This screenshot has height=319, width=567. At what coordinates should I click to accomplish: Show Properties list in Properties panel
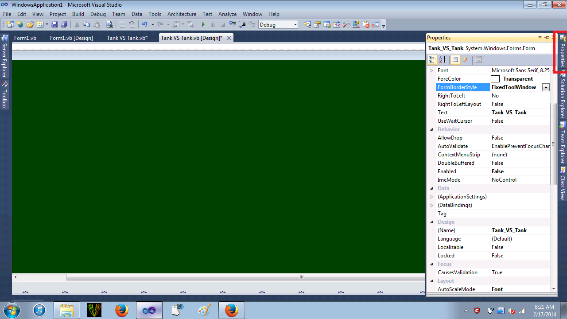tap(455, 60)
